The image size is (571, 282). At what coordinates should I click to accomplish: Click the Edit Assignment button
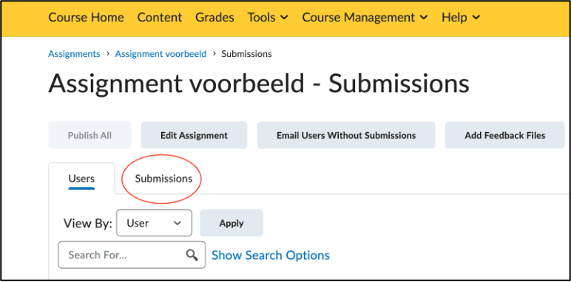click(x=194, y=135)
